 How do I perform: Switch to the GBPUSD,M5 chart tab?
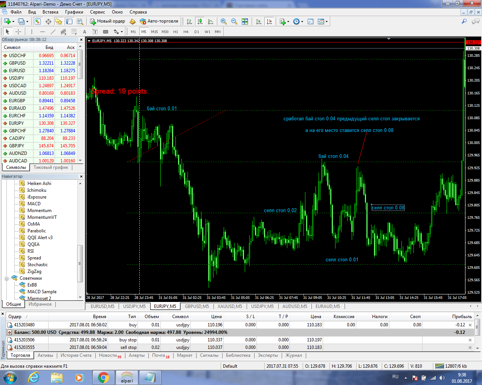(x=197, y=306)
